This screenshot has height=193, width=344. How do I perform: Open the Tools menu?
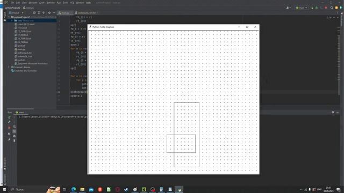(x=66, y=3)
